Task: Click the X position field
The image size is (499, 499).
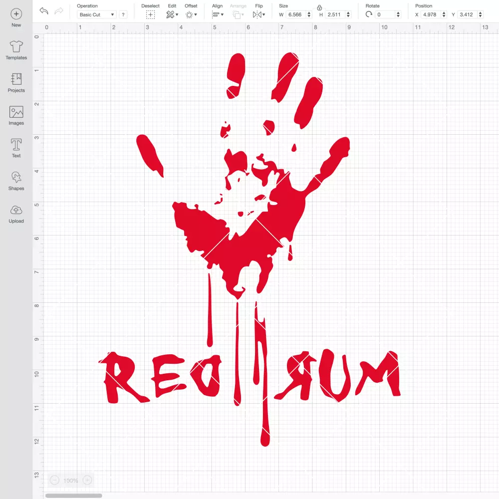Action: [x=431, y=14]
